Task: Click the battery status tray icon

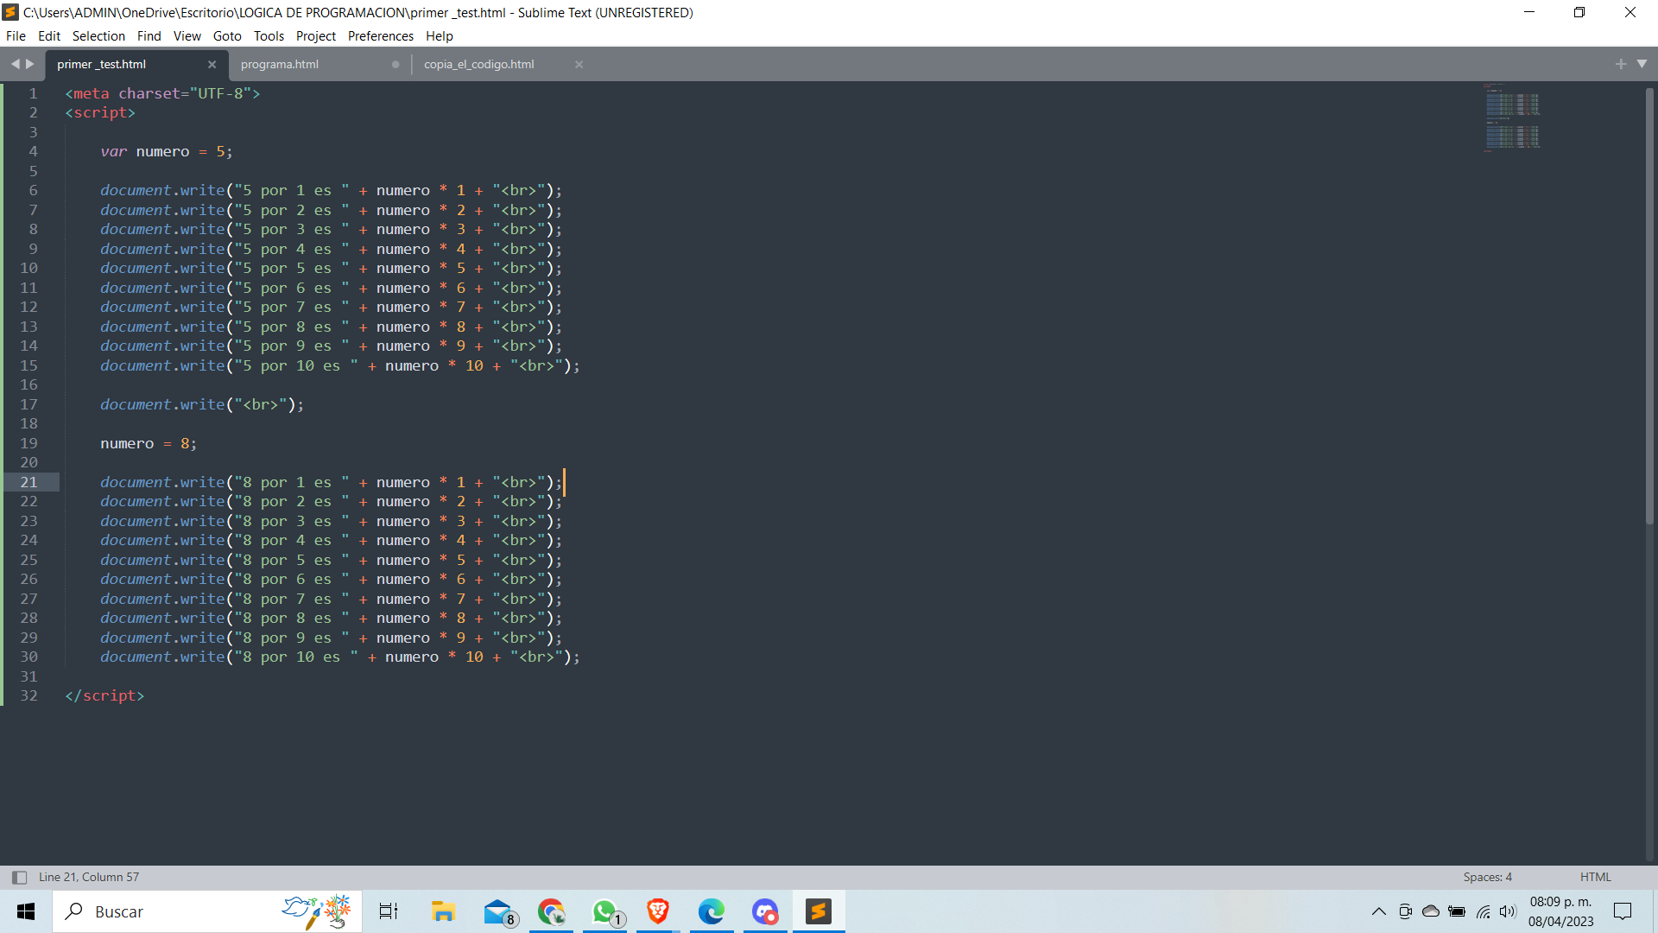Action: [x=1457, y=912]
